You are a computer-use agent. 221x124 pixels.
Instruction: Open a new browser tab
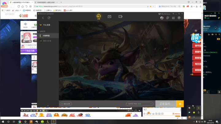coord(61,2)
